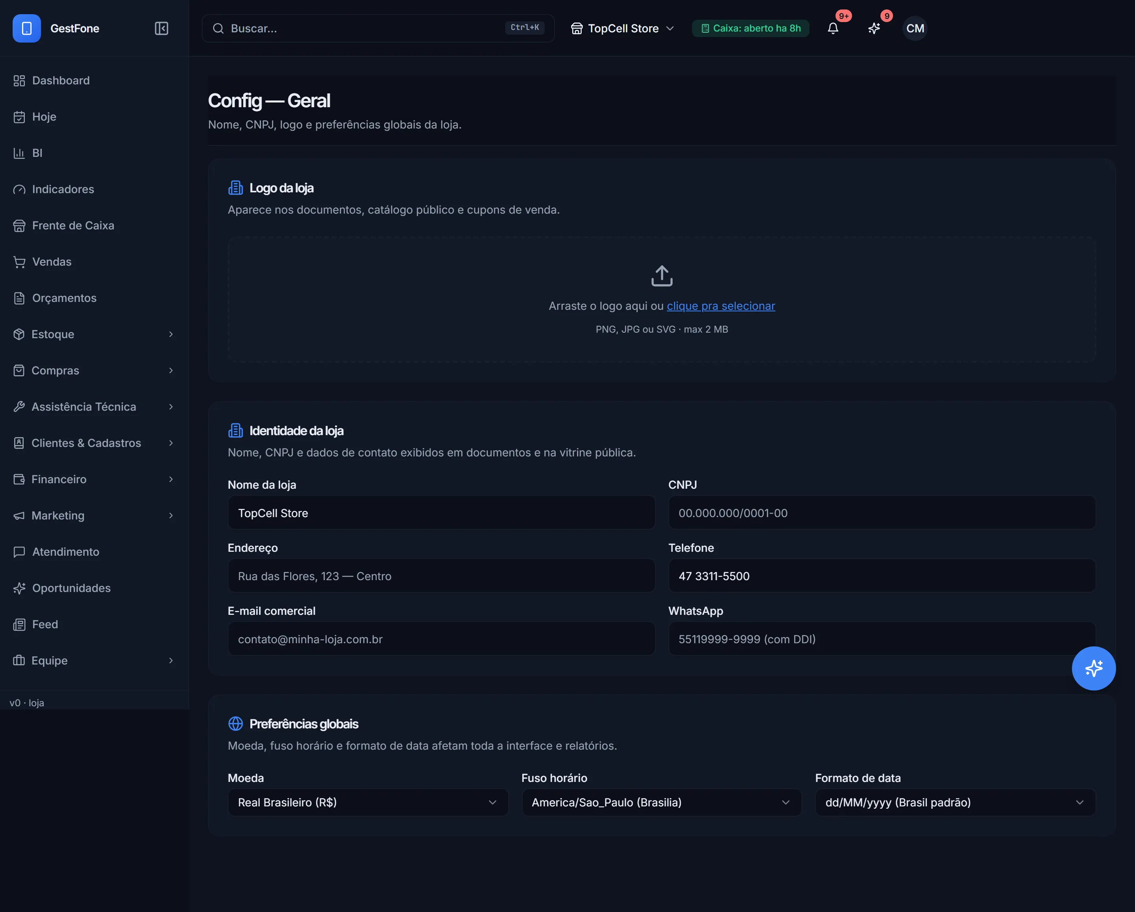Click the 'v0 · loja' version text
1135x912 pixels.
coord(27,703)
